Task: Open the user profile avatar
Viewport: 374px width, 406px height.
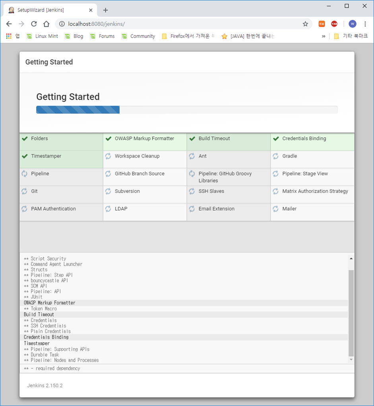Action: point(353,24)
